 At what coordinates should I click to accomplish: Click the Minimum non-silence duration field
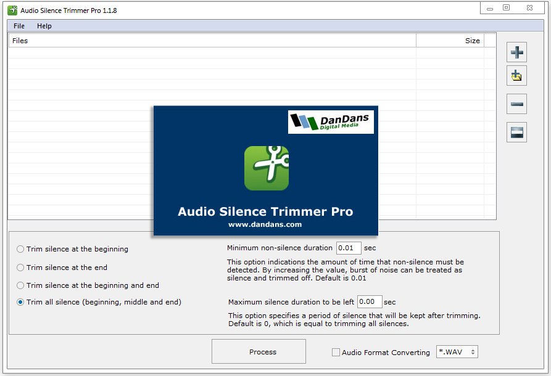(349, 248)
